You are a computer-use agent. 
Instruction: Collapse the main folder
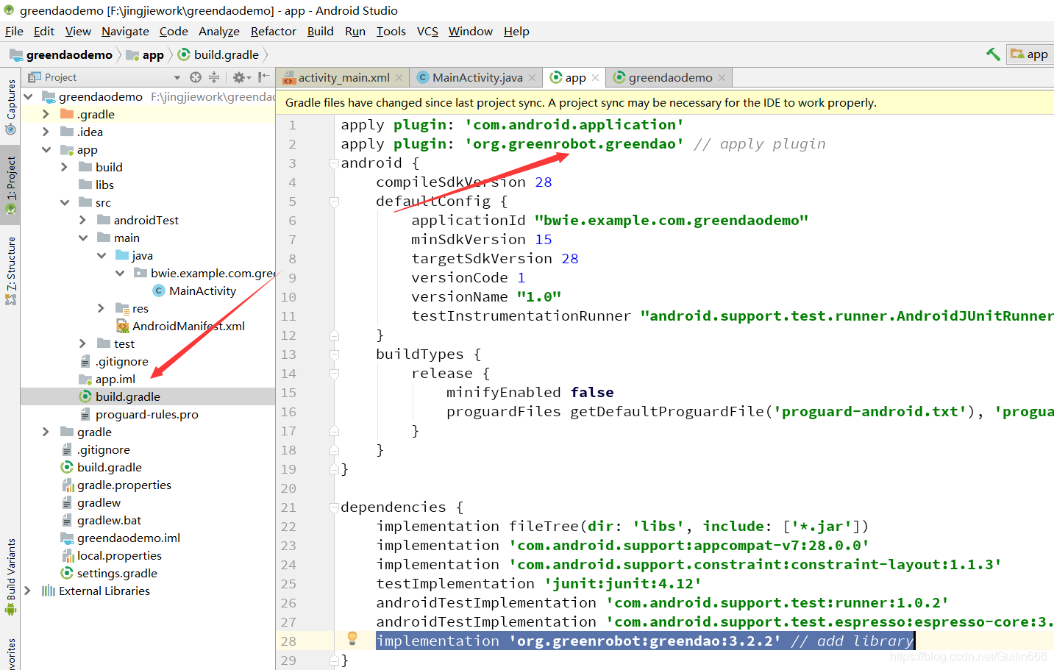pos(83,238)
